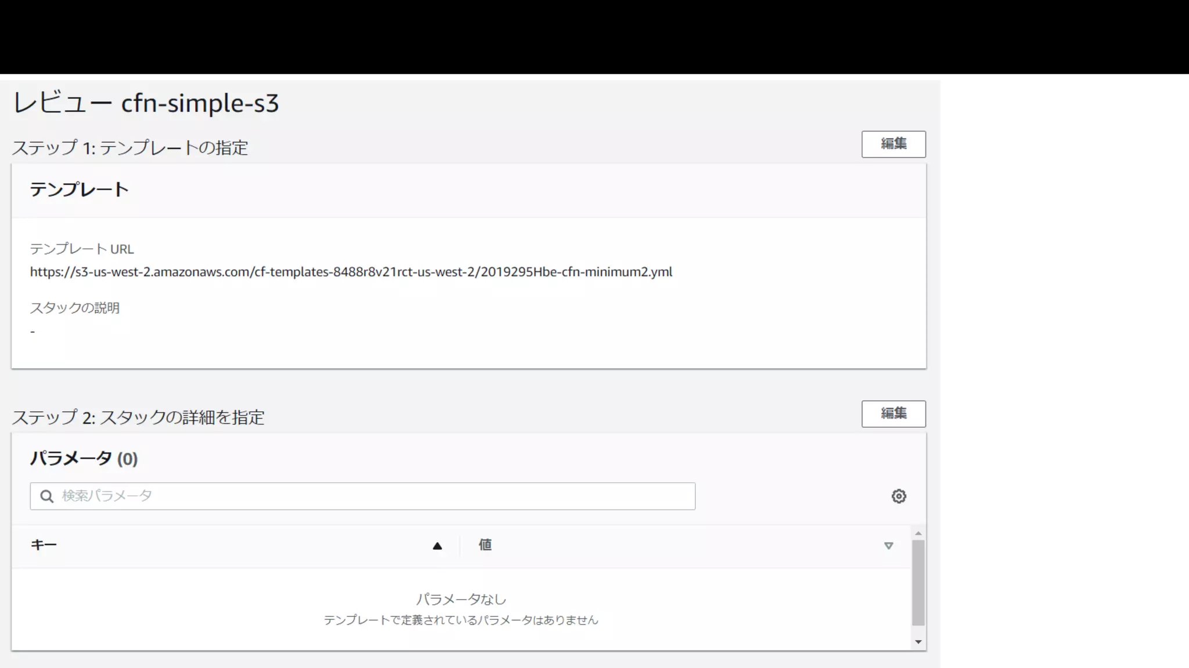This screenshot has width=1189, height=668.
Task: Click the レビュー cfn-simple-s3 page title
Action: (x=146, y=103)
